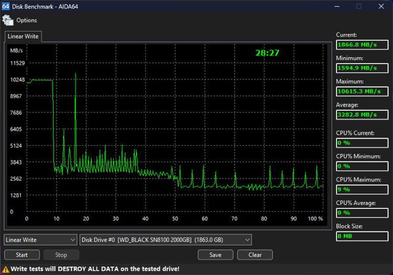Image resolution: width=393 pixels, height=275 pixels.
Task: Click the Current value 1866.8 MB/s field
Action: (x=362, y=45)
